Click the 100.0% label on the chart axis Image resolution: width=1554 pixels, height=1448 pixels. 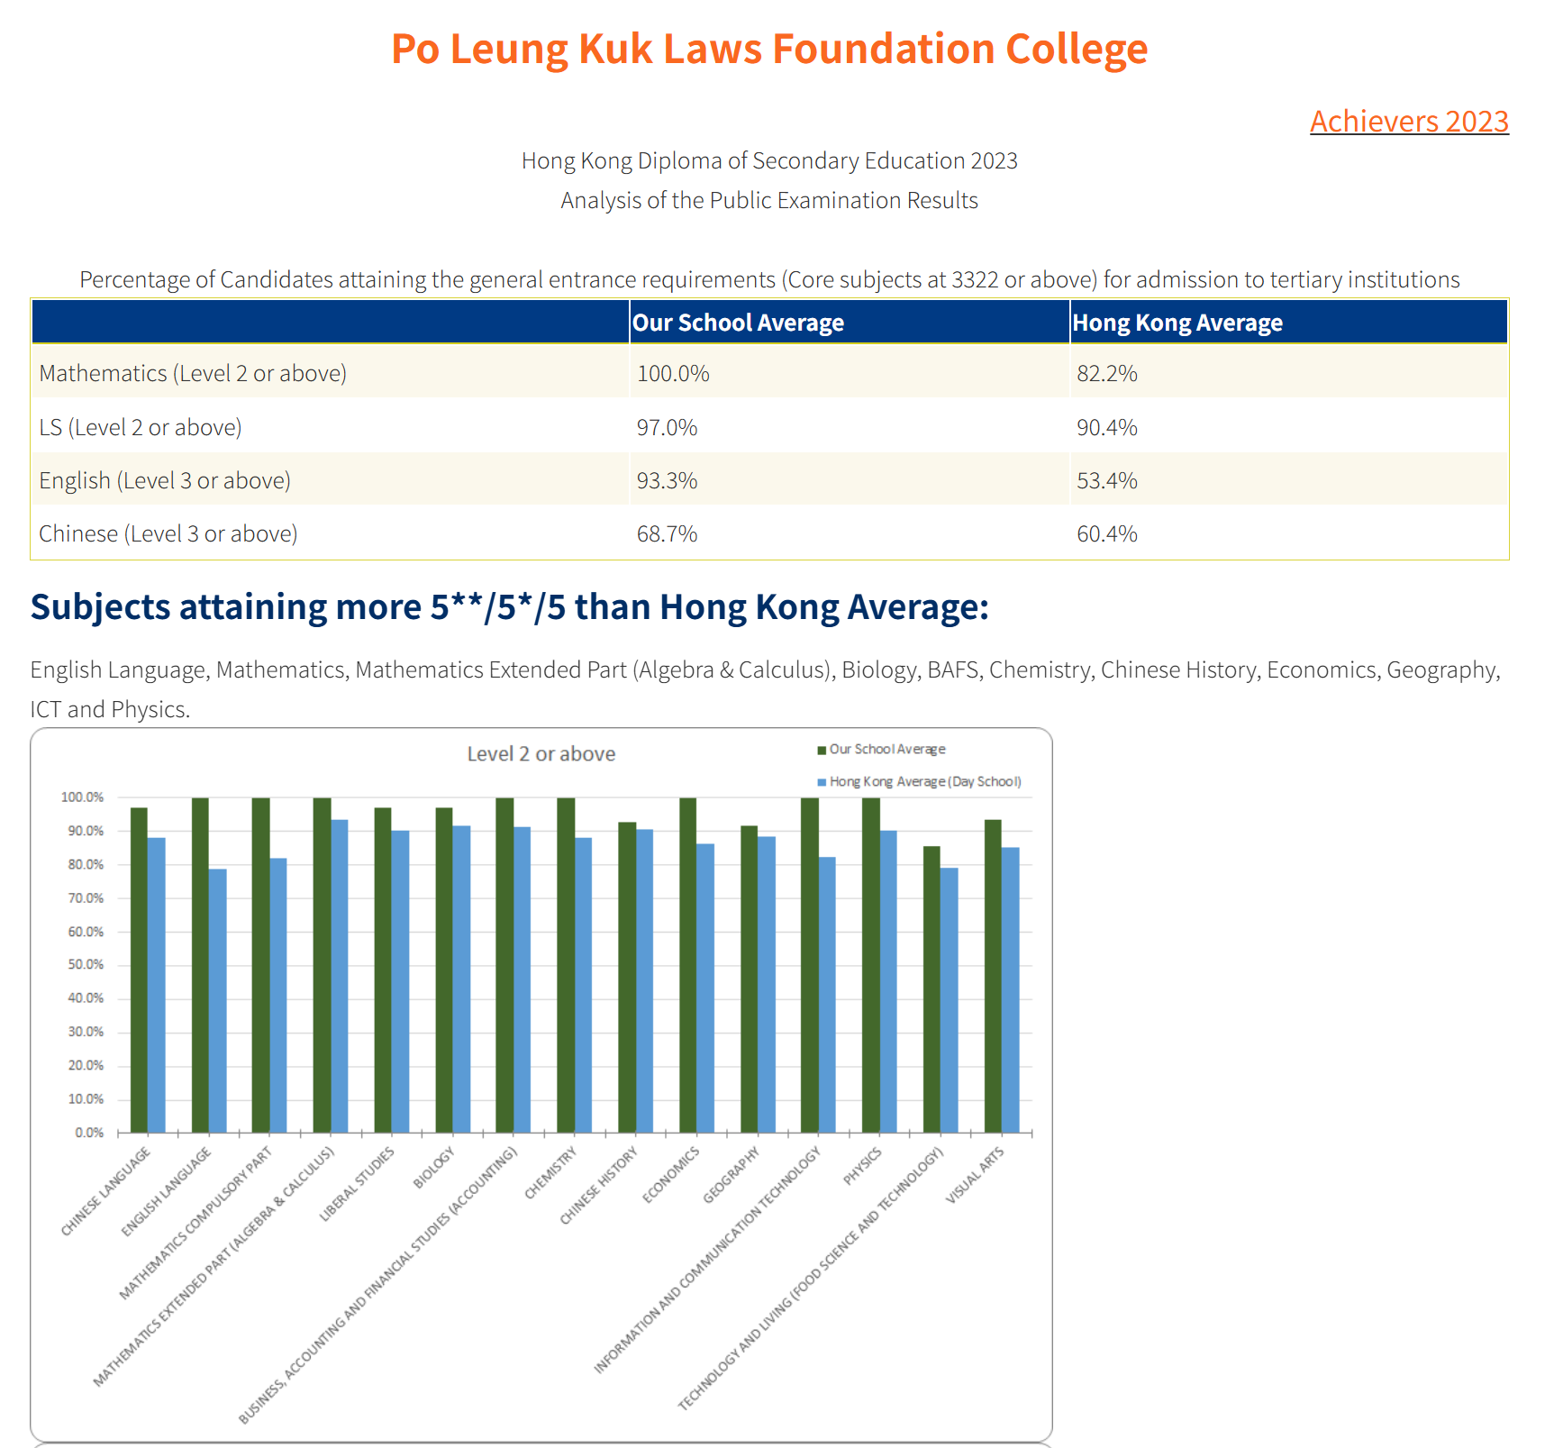pyautogui.click(x=82, y=797)
